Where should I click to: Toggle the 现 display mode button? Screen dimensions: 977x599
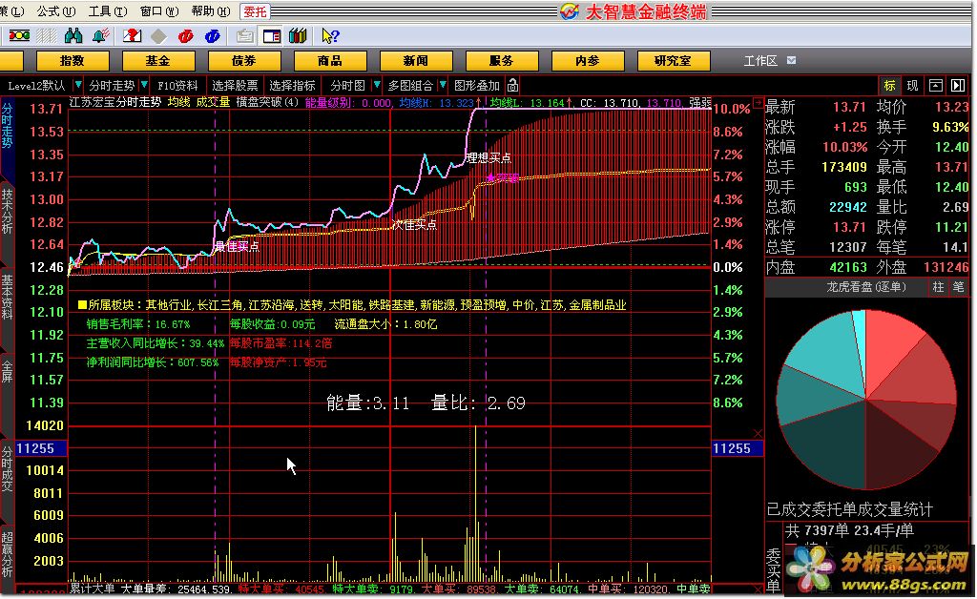(912, 85)
